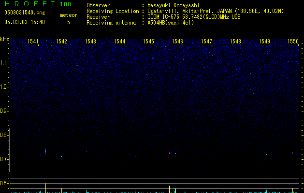Click the meteor count value 5
The image size is (304, 193).
pos(69,22)
